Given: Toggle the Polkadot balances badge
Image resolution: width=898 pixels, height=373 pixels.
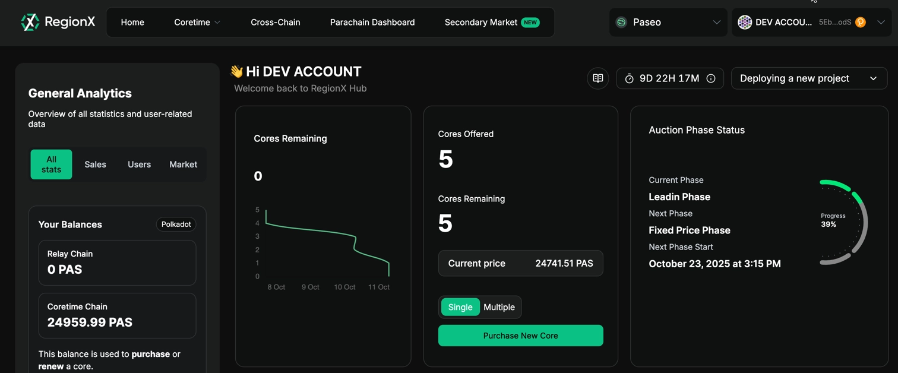Looking at the screenshot, I should tap(176, 225).
